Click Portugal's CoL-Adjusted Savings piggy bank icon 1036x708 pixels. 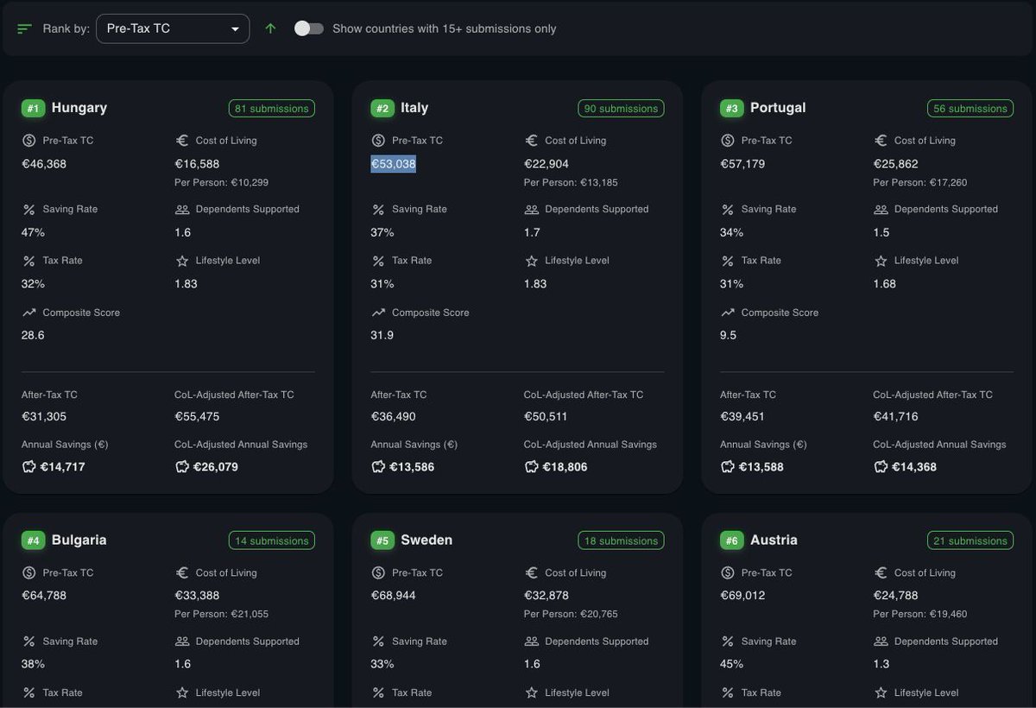[x=881, y=466]
